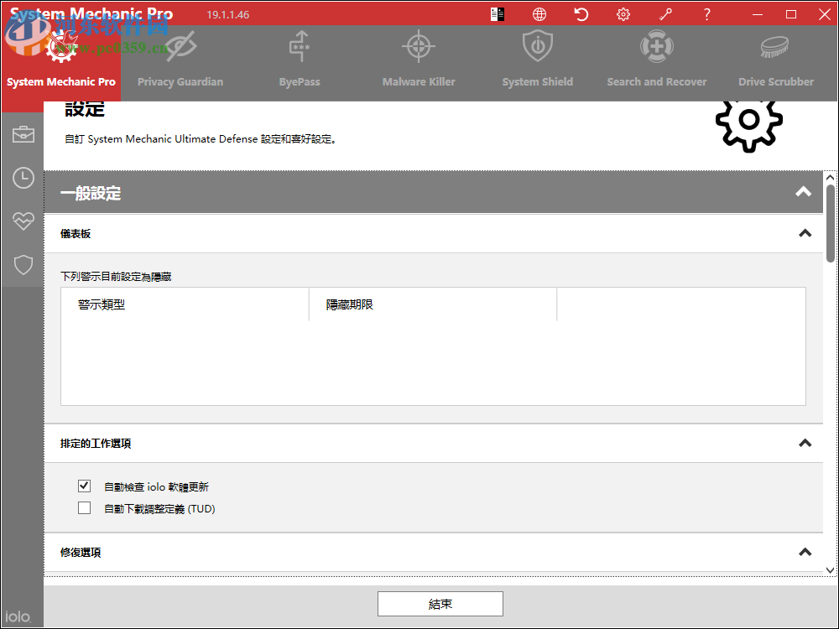Open settings gear in title bar
Viewport: 839px width, 629px height.
pyautogui.click(x=623, y=14)
